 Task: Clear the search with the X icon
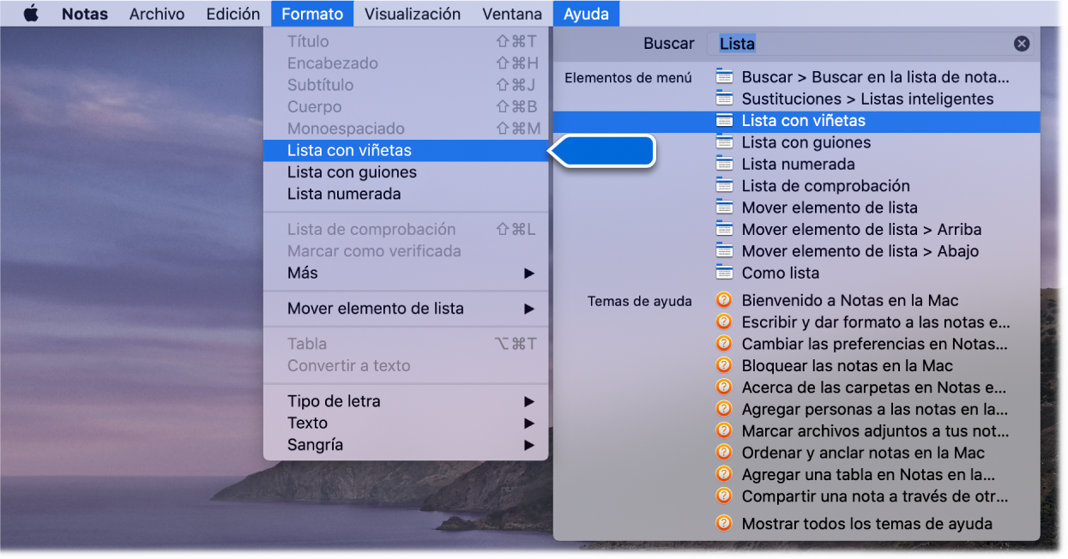pyautogui.click(x=1021, y=43)
